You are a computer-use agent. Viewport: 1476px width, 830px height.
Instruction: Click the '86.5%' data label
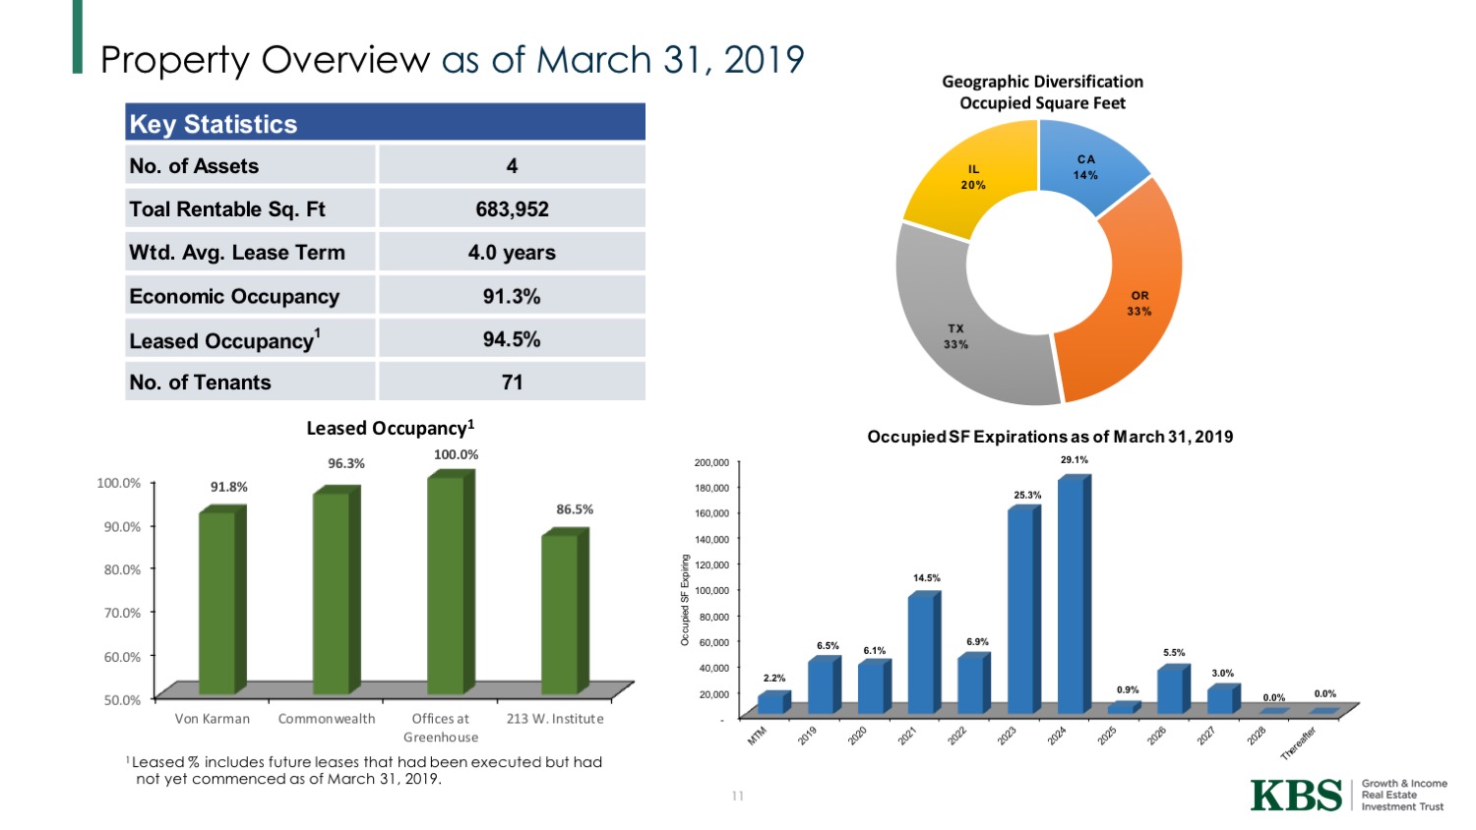tap(575, 509)
